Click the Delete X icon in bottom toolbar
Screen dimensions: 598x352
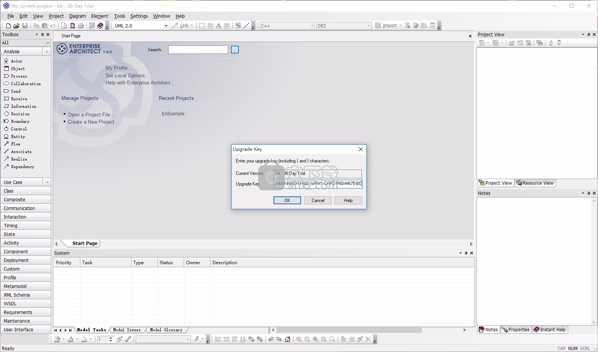click(368, 339)
